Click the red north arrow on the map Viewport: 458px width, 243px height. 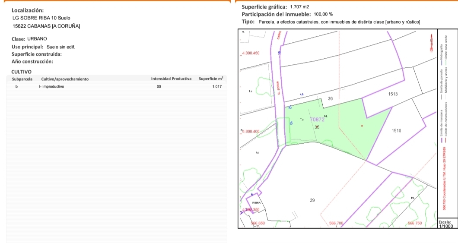[431, 43]
